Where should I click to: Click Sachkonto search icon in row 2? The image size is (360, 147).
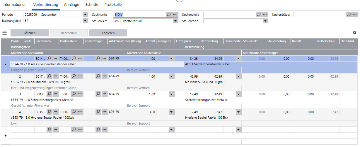point(49,76)
